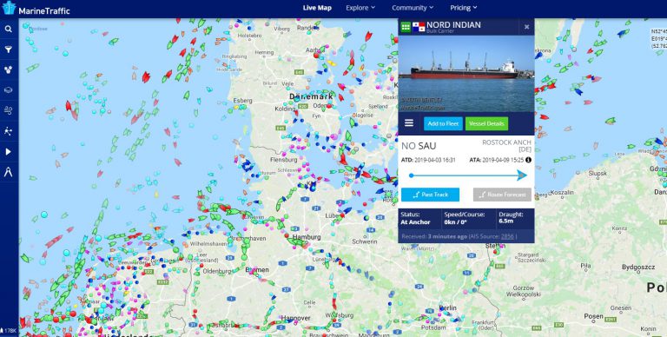Click the Posen label on the map
This screenshot has height=337, width=667.
click(593, 316)
